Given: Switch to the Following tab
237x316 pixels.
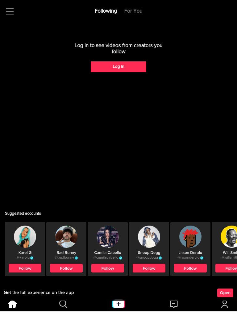Looking at the screenshot, I should 106,11.
